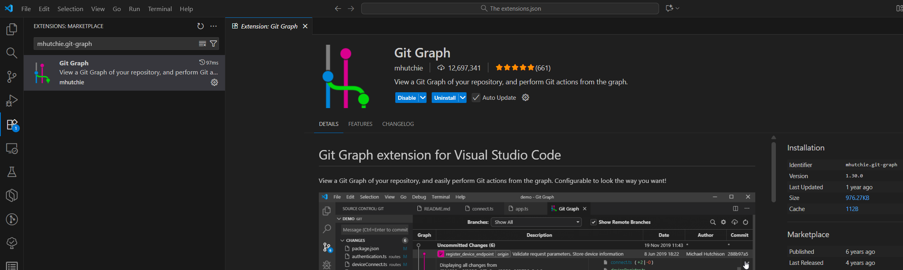Click the Disable button
Viewport: 903px width, 270px height.
click(x=407, y=98)
